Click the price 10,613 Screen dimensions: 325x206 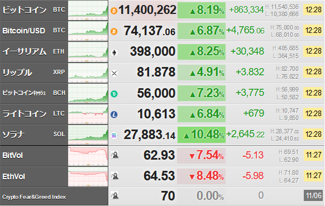[x=156, y=114]
